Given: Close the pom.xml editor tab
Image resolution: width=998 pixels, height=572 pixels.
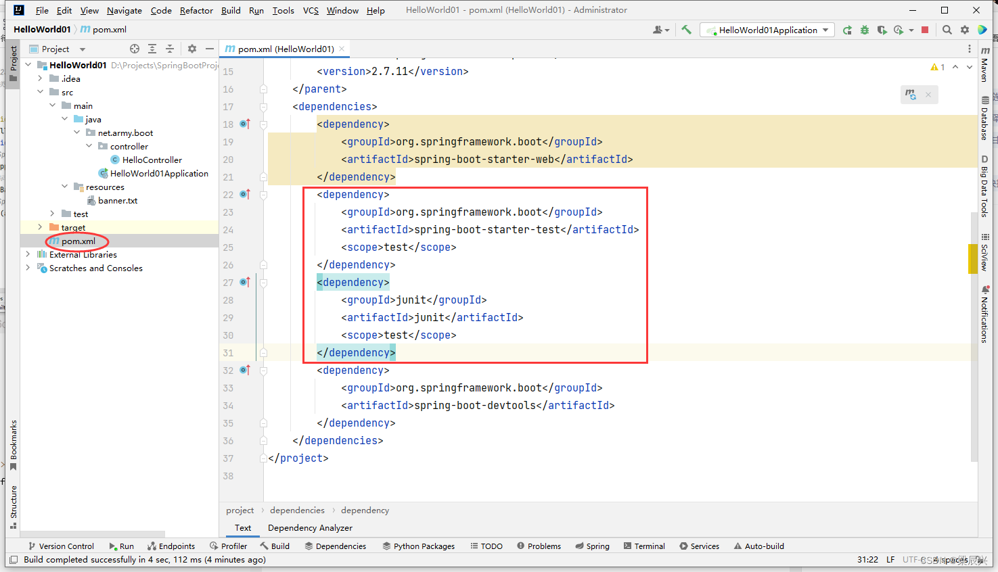Looking at the screenshot, I should click(342, 49).
